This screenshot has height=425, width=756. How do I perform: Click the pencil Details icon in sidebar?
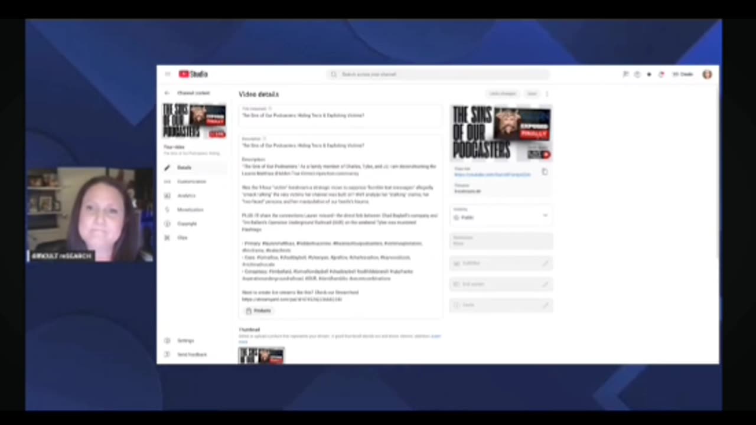(x=167, y=168)
